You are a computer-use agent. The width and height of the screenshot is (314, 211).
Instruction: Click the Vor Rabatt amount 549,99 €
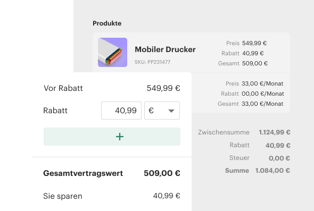pos(163,88)
